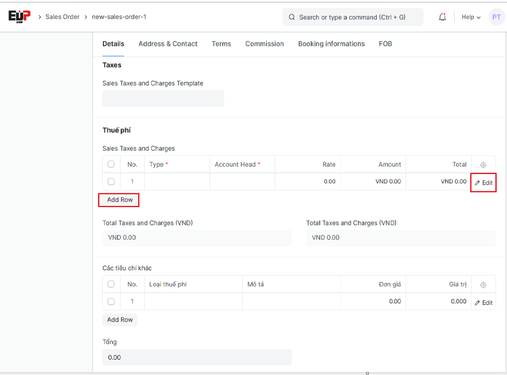Click the Account Head cell in row 1
The image size is (507, 375).
[x=242, y=182]
